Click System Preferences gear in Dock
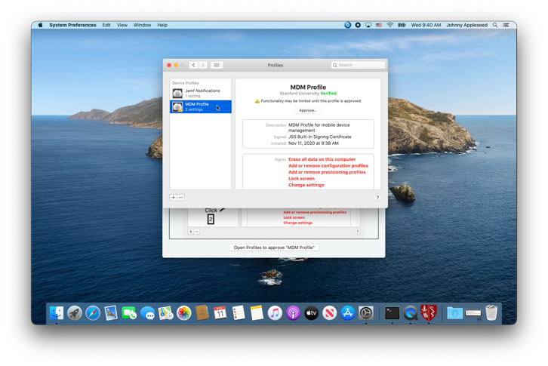 [x=366, y=313]
